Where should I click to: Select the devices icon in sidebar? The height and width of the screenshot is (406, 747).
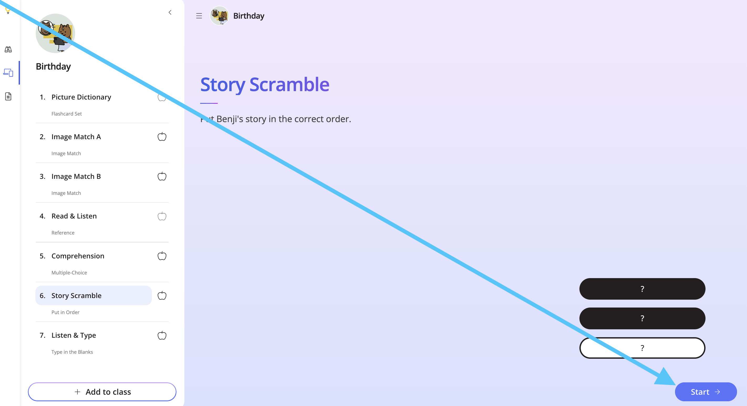[8, 72]
